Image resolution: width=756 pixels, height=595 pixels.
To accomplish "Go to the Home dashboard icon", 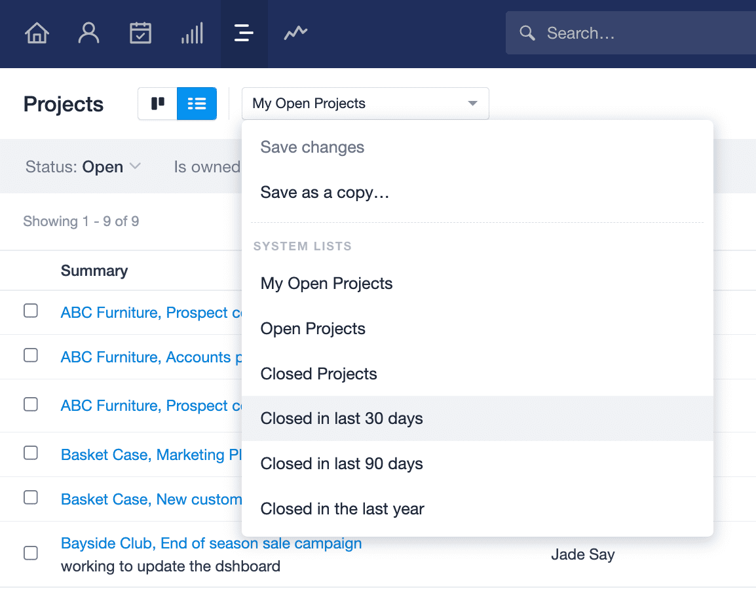I will pyautogui.click(x=37, y=33).
